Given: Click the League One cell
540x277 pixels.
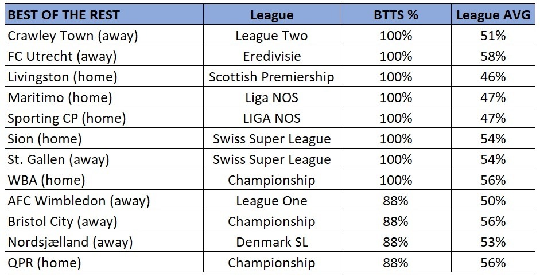Looking at the screenshot, I should (271, 200).
